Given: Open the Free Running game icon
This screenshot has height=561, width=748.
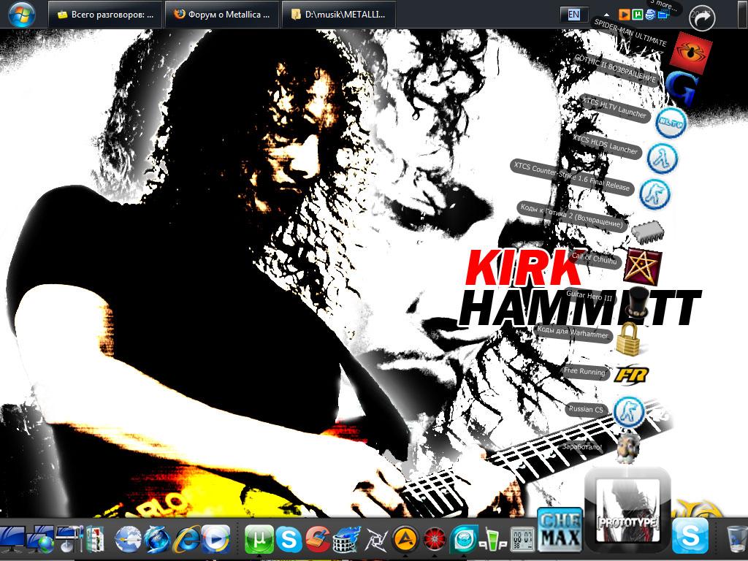Looking at the screenshot, I should click(x=631, y=375).
